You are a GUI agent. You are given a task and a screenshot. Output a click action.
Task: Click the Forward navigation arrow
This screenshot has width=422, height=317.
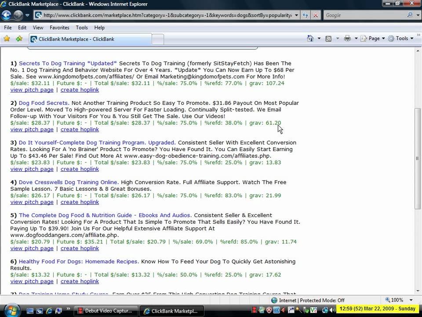click(x=18, y=15)
